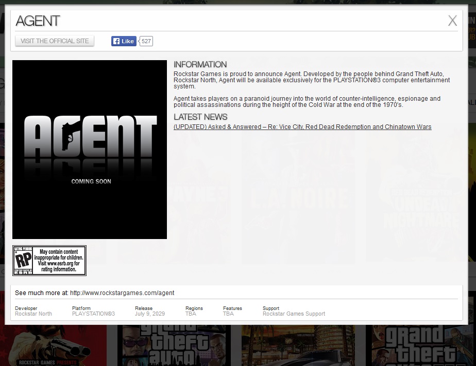Click the TBA value under Regions
Viewport: 476px width, 366px height.
tap(191, 314)
